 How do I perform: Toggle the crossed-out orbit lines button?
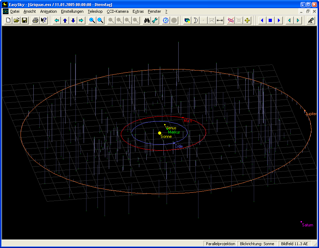tap(231, 21)
